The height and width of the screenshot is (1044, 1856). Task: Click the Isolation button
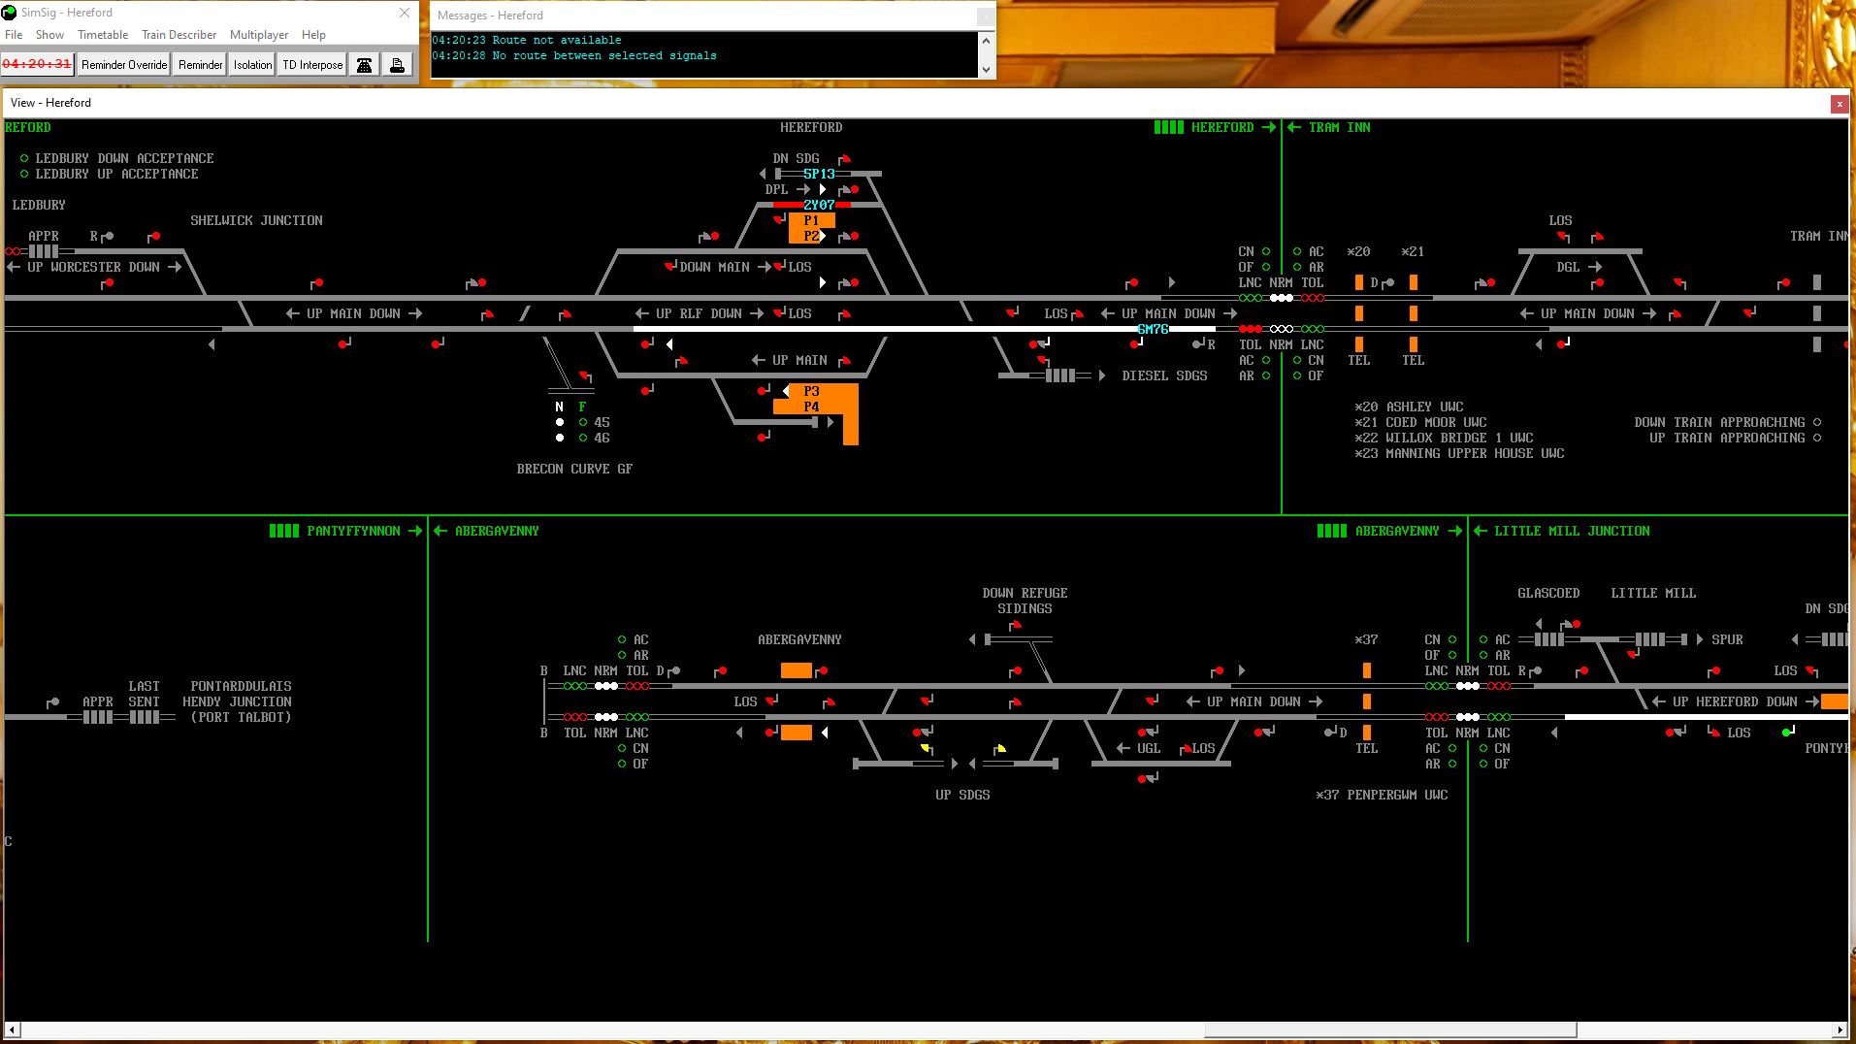252,65
